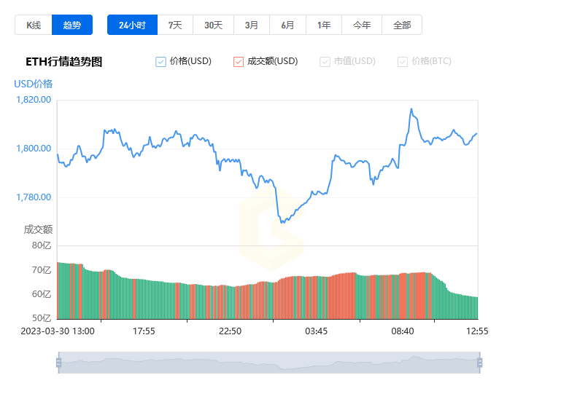Click the price peak on blue line
This screenshot has width=569, height=410.
coord(411,109)
